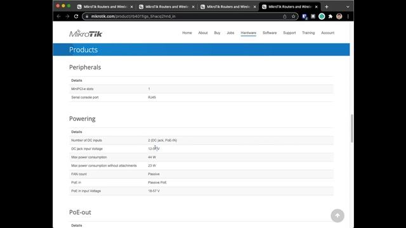Viewport: 406px width, 228px height.
Task: Click the 'Serial console port' row label
Action: pos(84,98)
